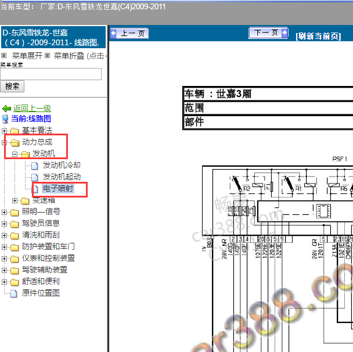Viewport: 353px width, 352px height.
Task: Collapse the 发动机 folder node
Action: click(15, 154)
